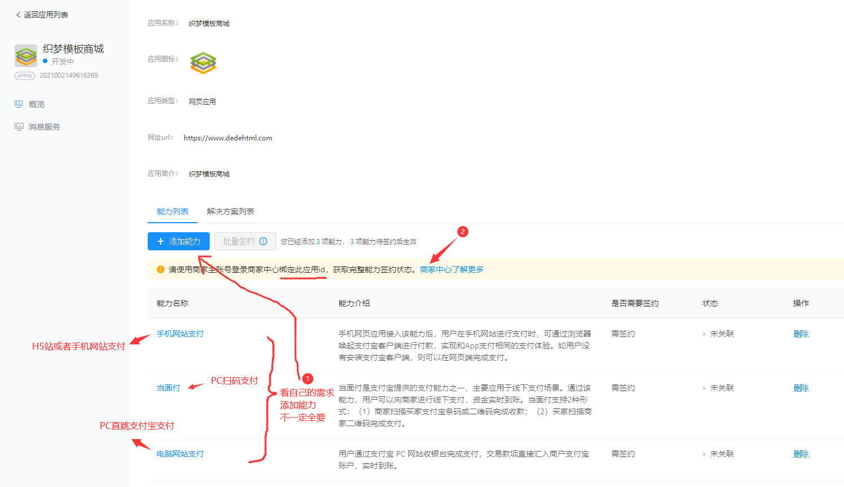Screen dimensions: 844x487
Task: Delete the 电脑网站支付 capability
Action: tap(801, 454)
